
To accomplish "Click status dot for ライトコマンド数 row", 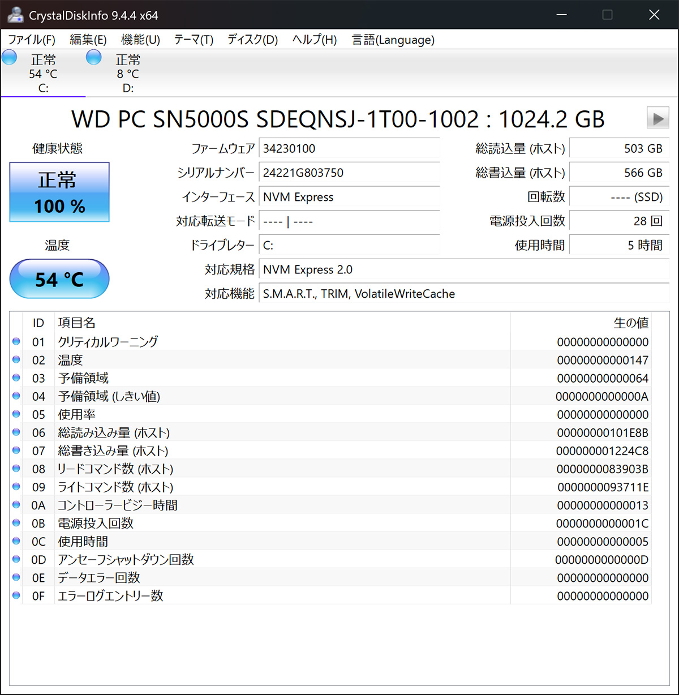I will pos(16,486).
